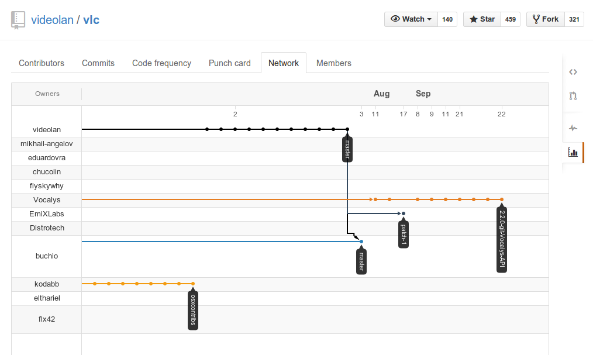Screen dimensions: 593x355
Task: Click date marker 22 on timeline
Action: click(502, 114)
